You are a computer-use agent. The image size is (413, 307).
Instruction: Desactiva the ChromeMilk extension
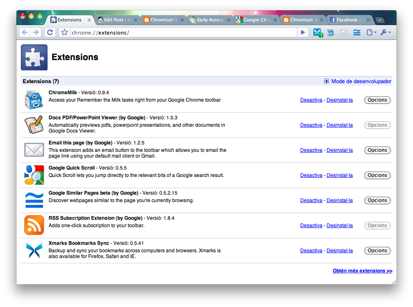[311, 100]
